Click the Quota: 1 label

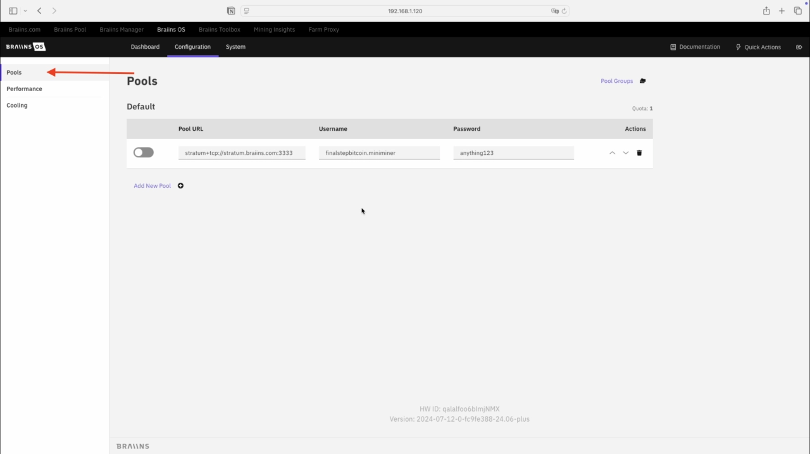[642, 109]
